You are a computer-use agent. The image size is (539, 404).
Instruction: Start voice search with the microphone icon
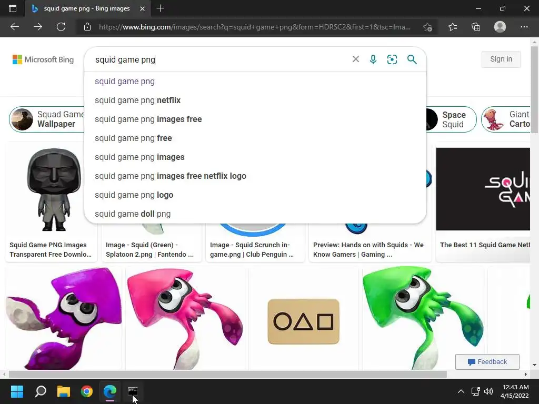373,59
